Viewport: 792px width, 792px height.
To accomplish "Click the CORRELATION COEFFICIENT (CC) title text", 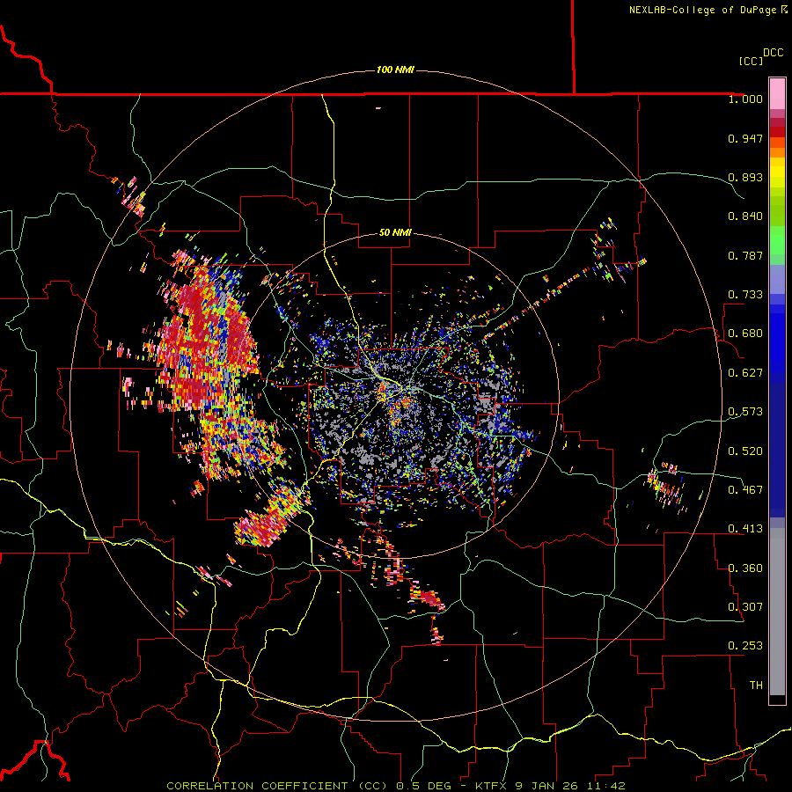I will [277, 786].
